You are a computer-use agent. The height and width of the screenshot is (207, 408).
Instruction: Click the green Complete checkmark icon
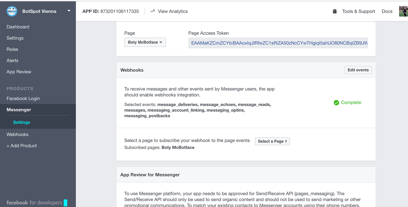pos(336,103)
